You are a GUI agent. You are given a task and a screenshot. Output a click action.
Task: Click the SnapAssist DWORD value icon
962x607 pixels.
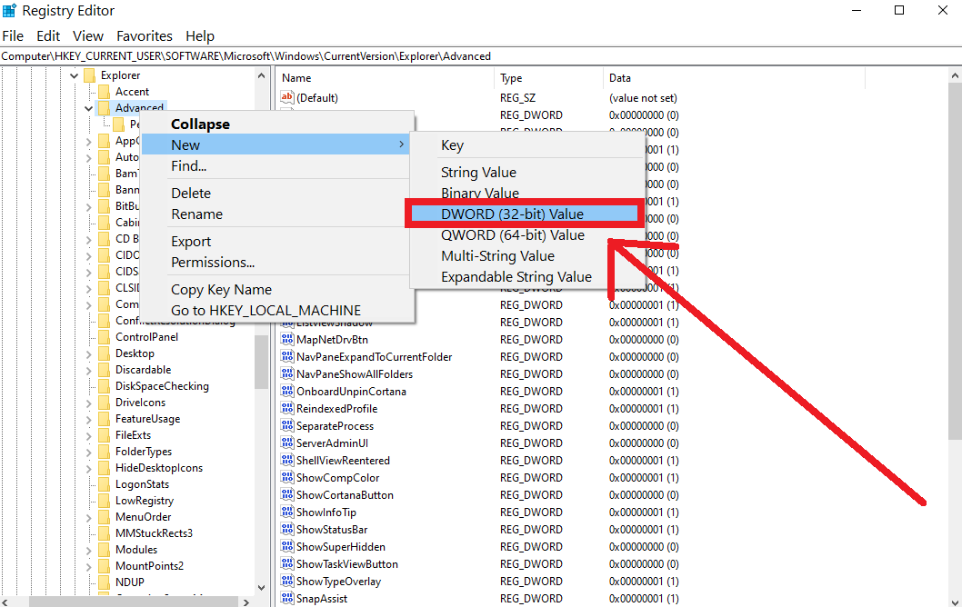(x=287, y=599)
